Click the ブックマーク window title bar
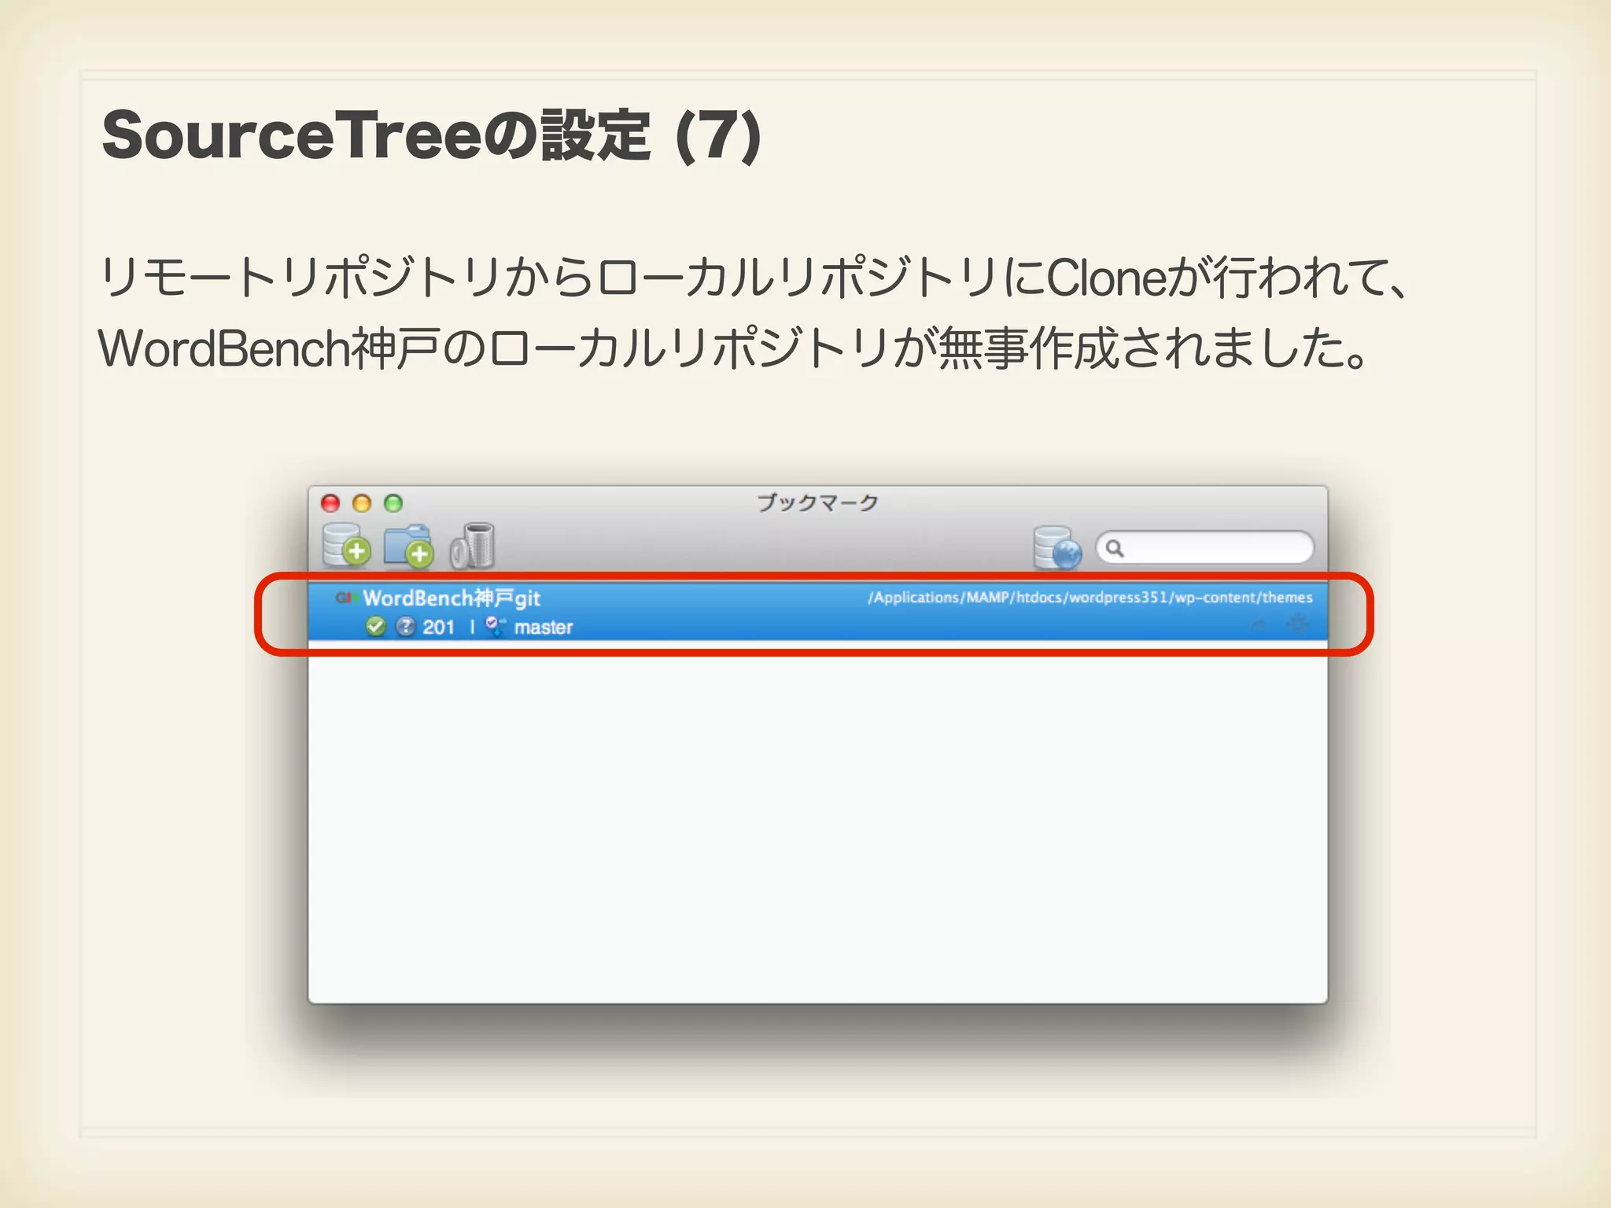 [818, 503]
